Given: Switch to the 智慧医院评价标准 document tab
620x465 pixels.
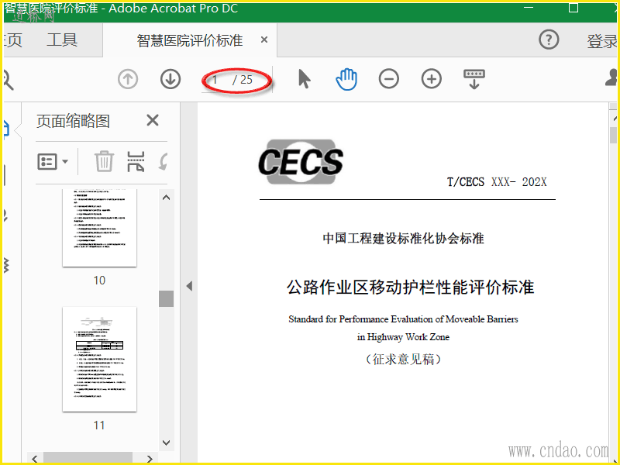Looking at the screenshot, I should (x=190, y=40).
